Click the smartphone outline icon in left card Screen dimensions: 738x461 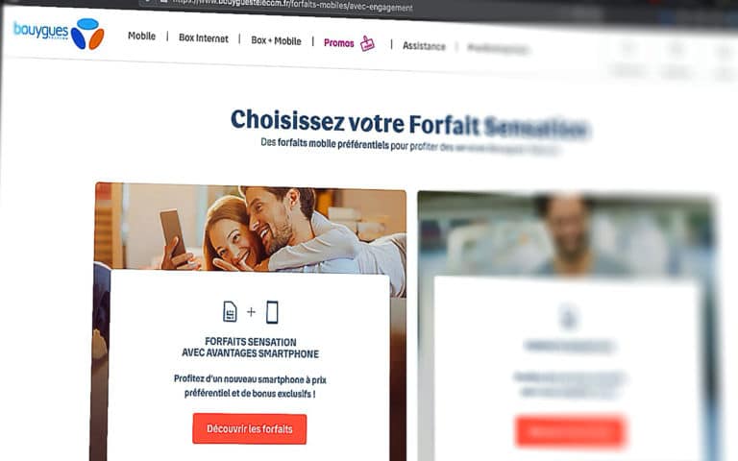pos(272,312)
